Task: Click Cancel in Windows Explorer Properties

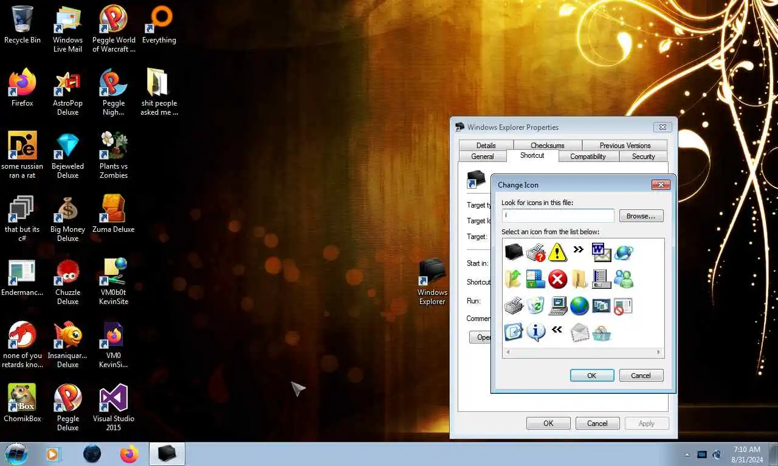Action: [x=597, y=424]
